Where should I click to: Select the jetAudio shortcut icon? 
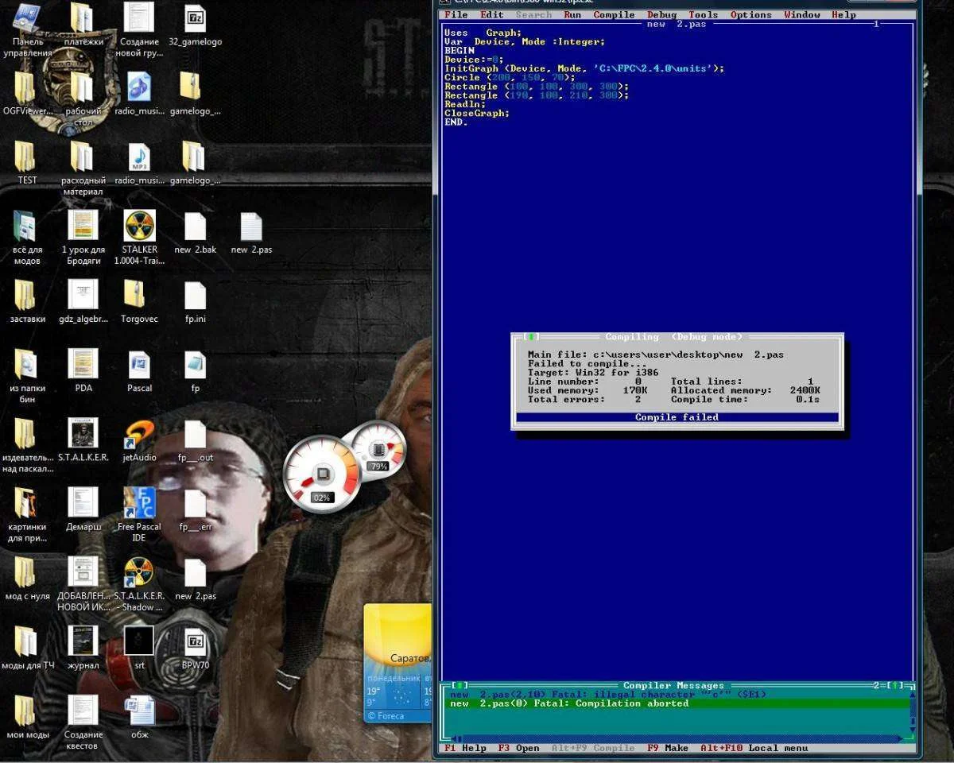[x=139, y=441]
